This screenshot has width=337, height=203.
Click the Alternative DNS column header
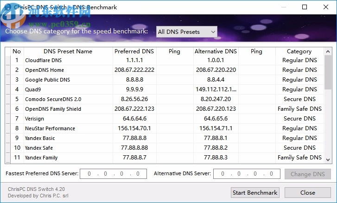click(x=216, y=51)
